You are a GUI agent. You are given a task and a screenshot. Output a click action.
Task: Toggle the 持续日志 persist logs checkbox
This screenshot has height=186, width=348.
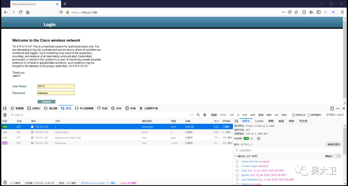[x=294, y=115]
